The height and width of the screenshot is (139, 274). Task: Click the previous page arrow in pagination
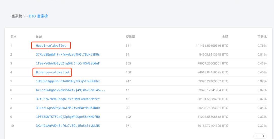click(257, 136)
